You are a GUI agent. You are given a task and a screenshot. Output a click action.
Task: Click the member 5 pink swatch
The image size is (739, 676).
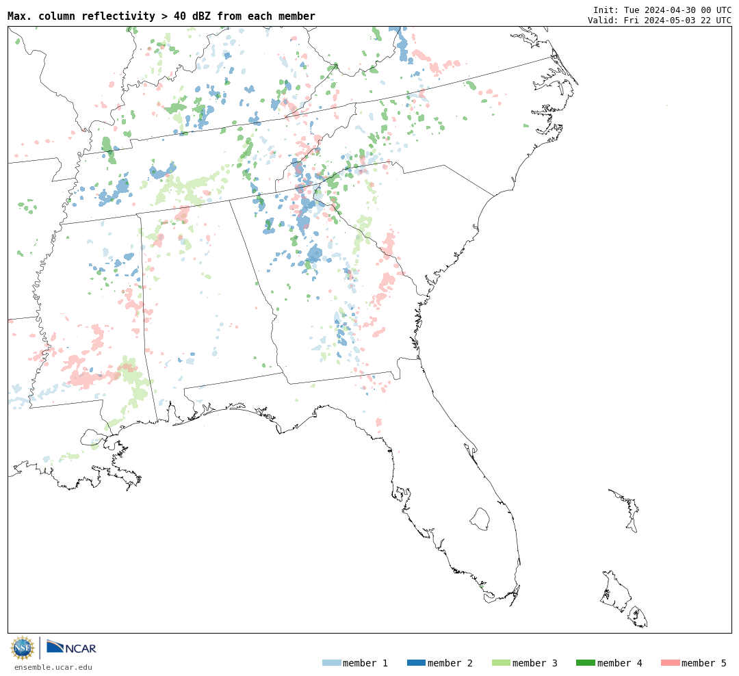point(670,663)
